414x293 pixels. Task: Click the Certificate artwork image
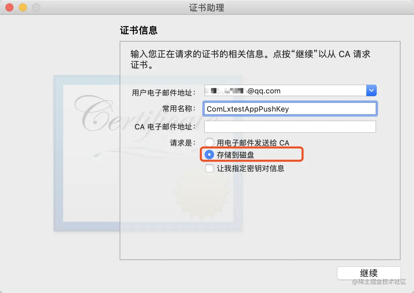[x=148, y=154]
